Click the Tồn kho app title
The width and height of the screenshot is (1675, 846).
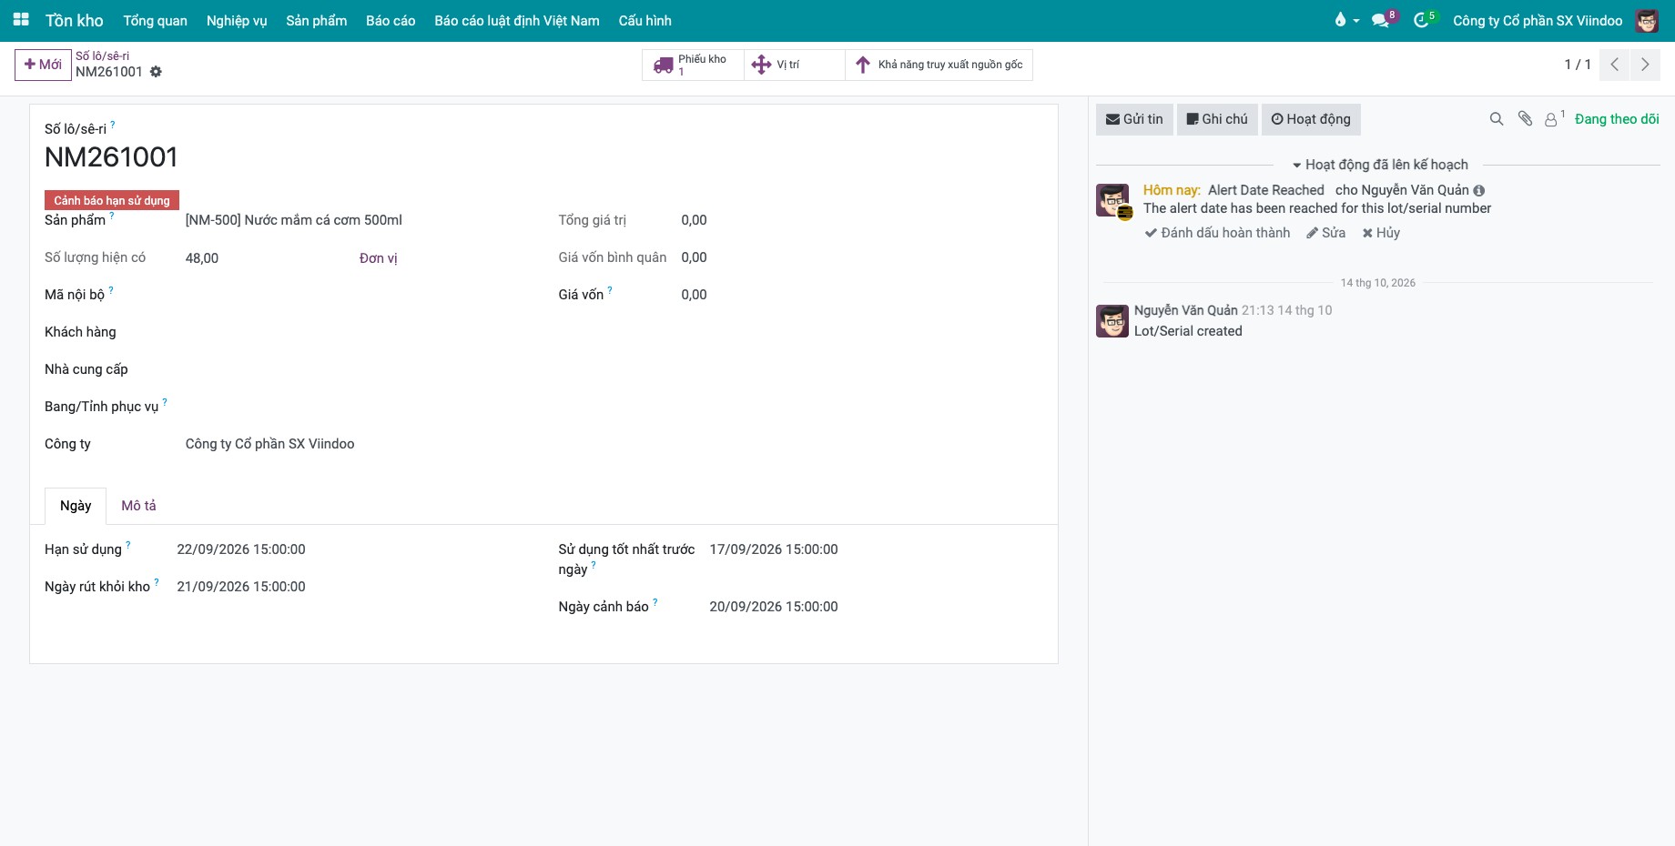(75, 20)
